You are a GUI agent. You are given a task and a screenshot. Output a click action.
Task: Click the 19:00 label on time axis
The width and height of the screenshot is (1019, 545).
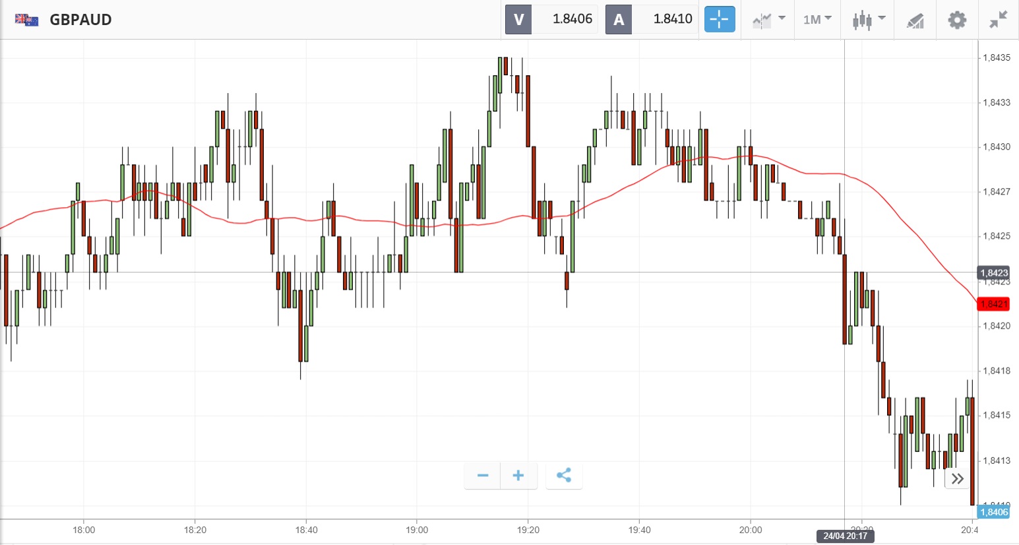[x=417, y=530]
